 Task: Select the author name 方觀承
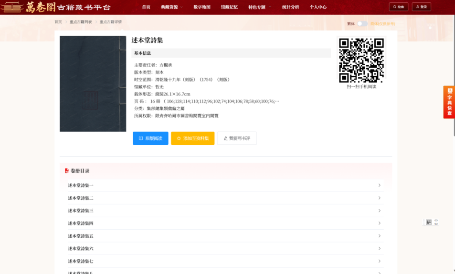(166, 65)
